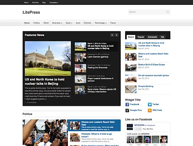Image resolution: width=193 pixels, height=146 pixels.
Task: Open sidebar link US and North Korea talks
Action: [151, 44]
